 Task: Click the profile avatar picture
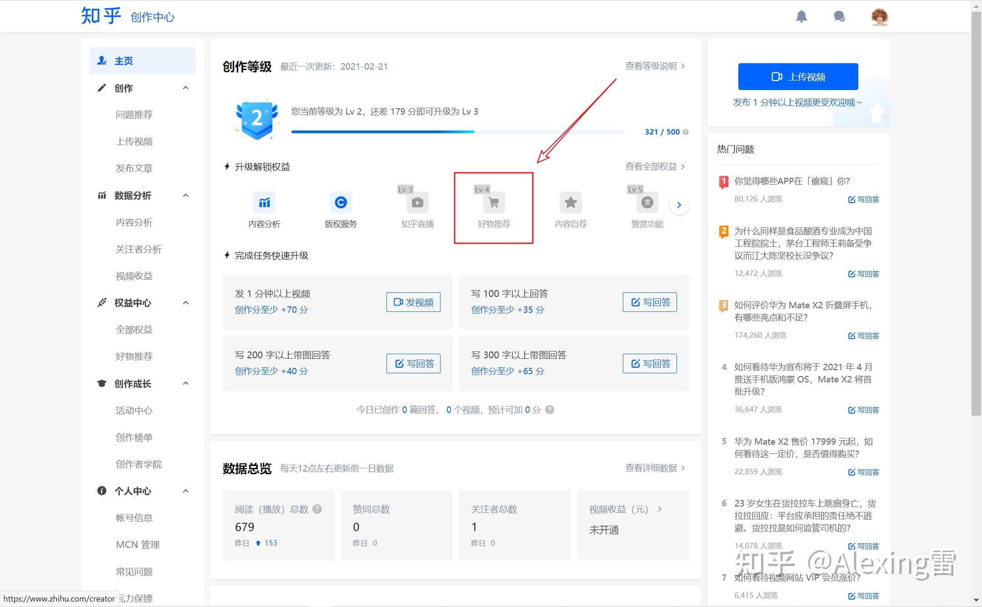878,16
